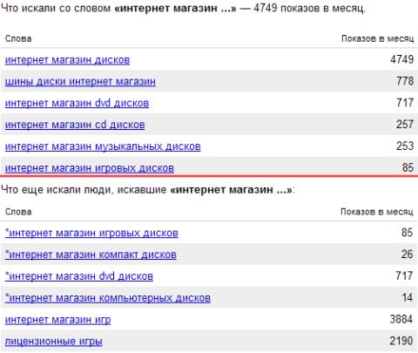
Task: Open link 'интернет магазин игр'
Action: pos(57,319)
